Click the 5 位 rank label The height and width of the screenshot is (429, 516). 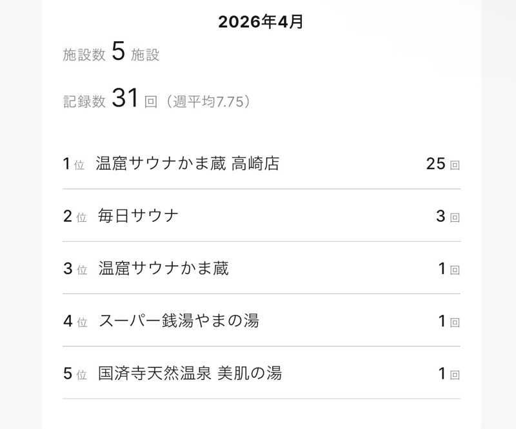pyautogui.click(x=75, y=374)
